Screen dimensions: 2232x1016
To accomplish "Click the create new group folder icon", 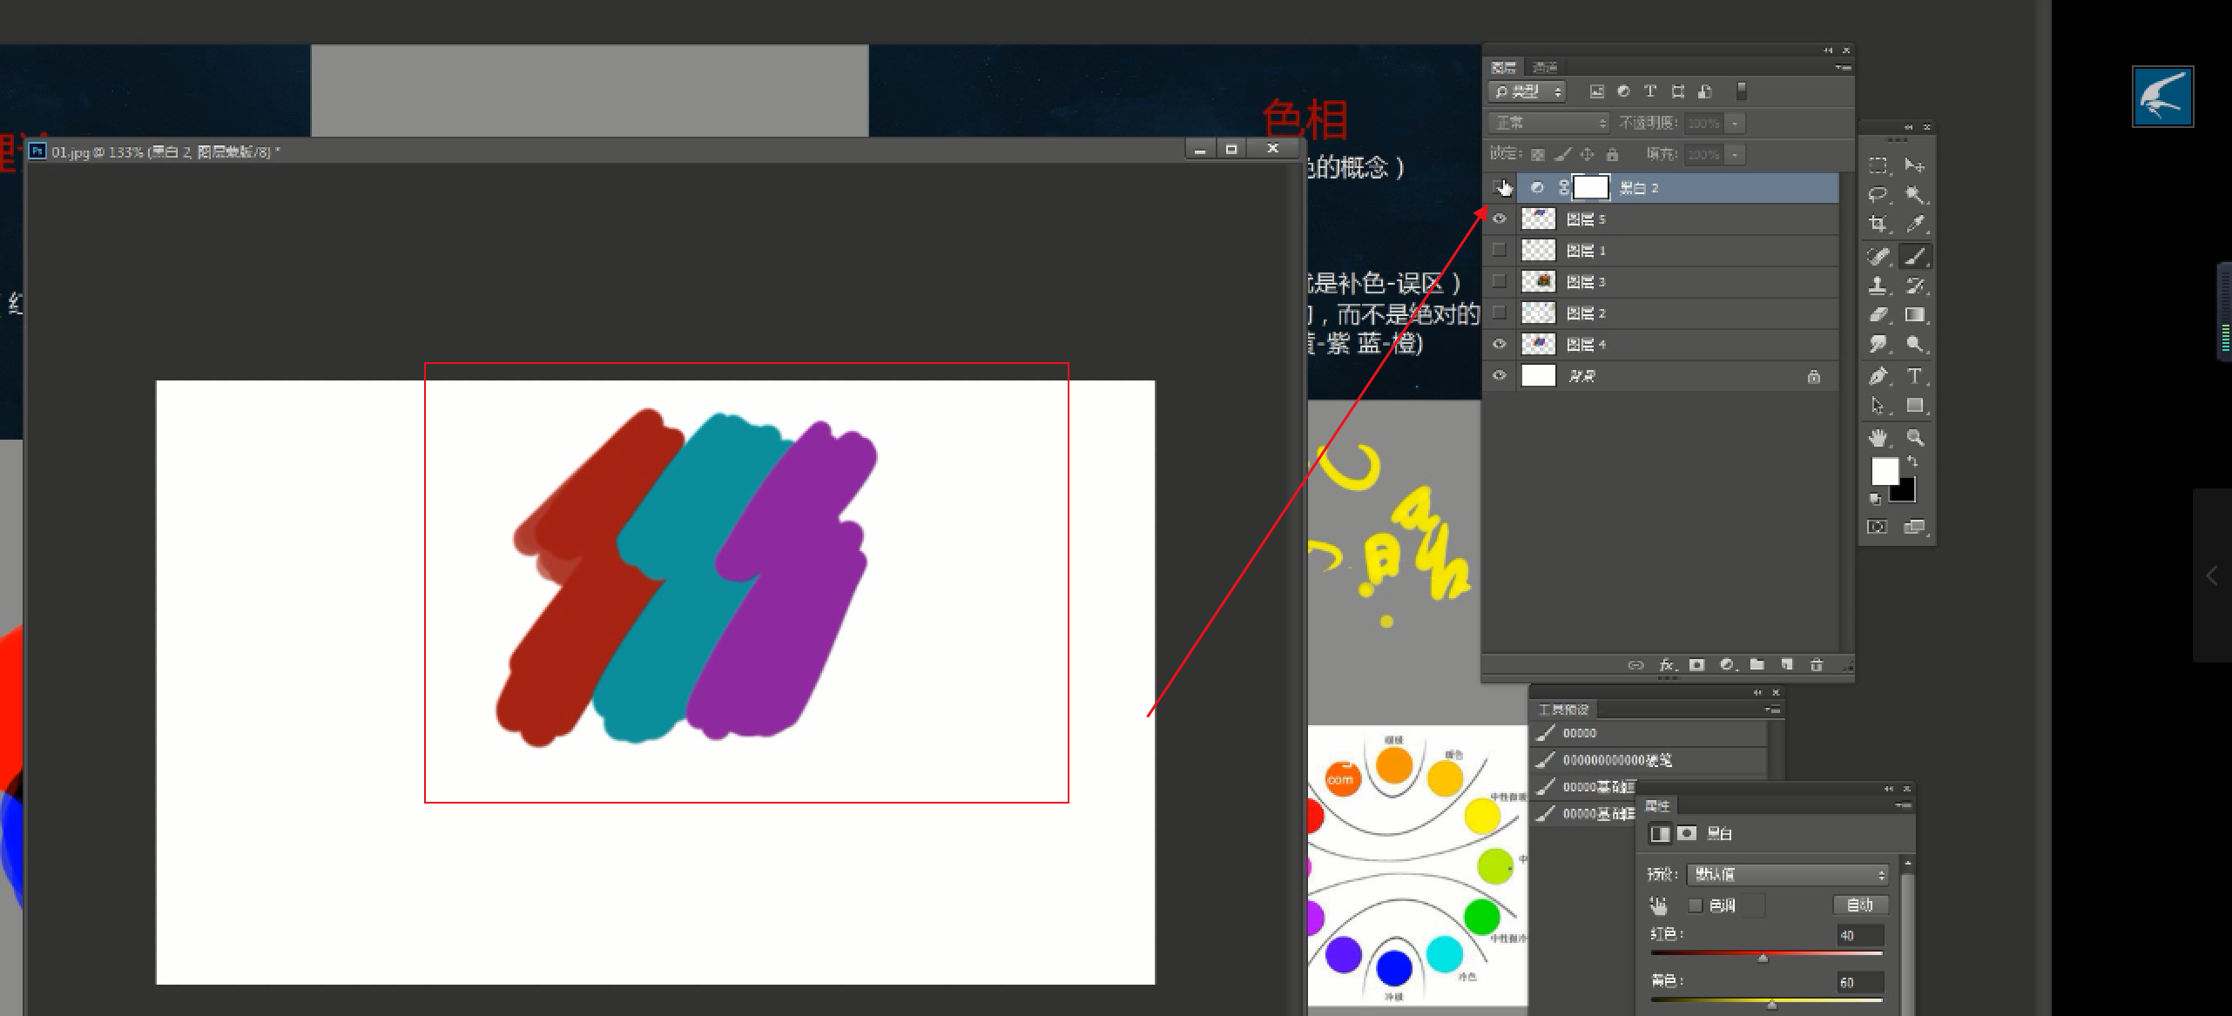I will [x=1757, y=665].
